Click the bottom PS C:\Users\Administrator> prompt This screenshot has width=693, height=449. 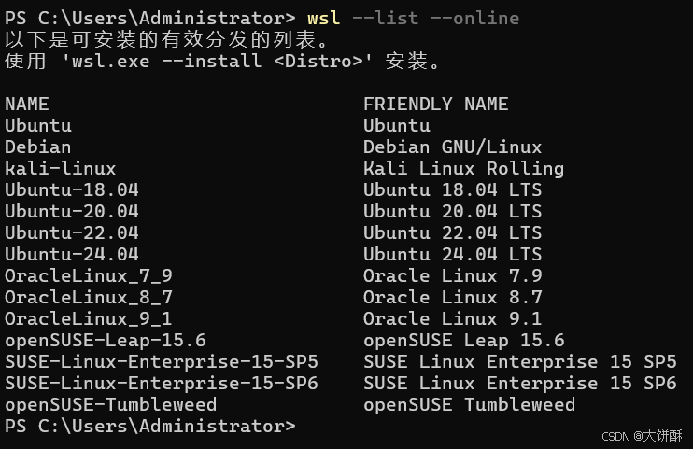coord(149,426)
